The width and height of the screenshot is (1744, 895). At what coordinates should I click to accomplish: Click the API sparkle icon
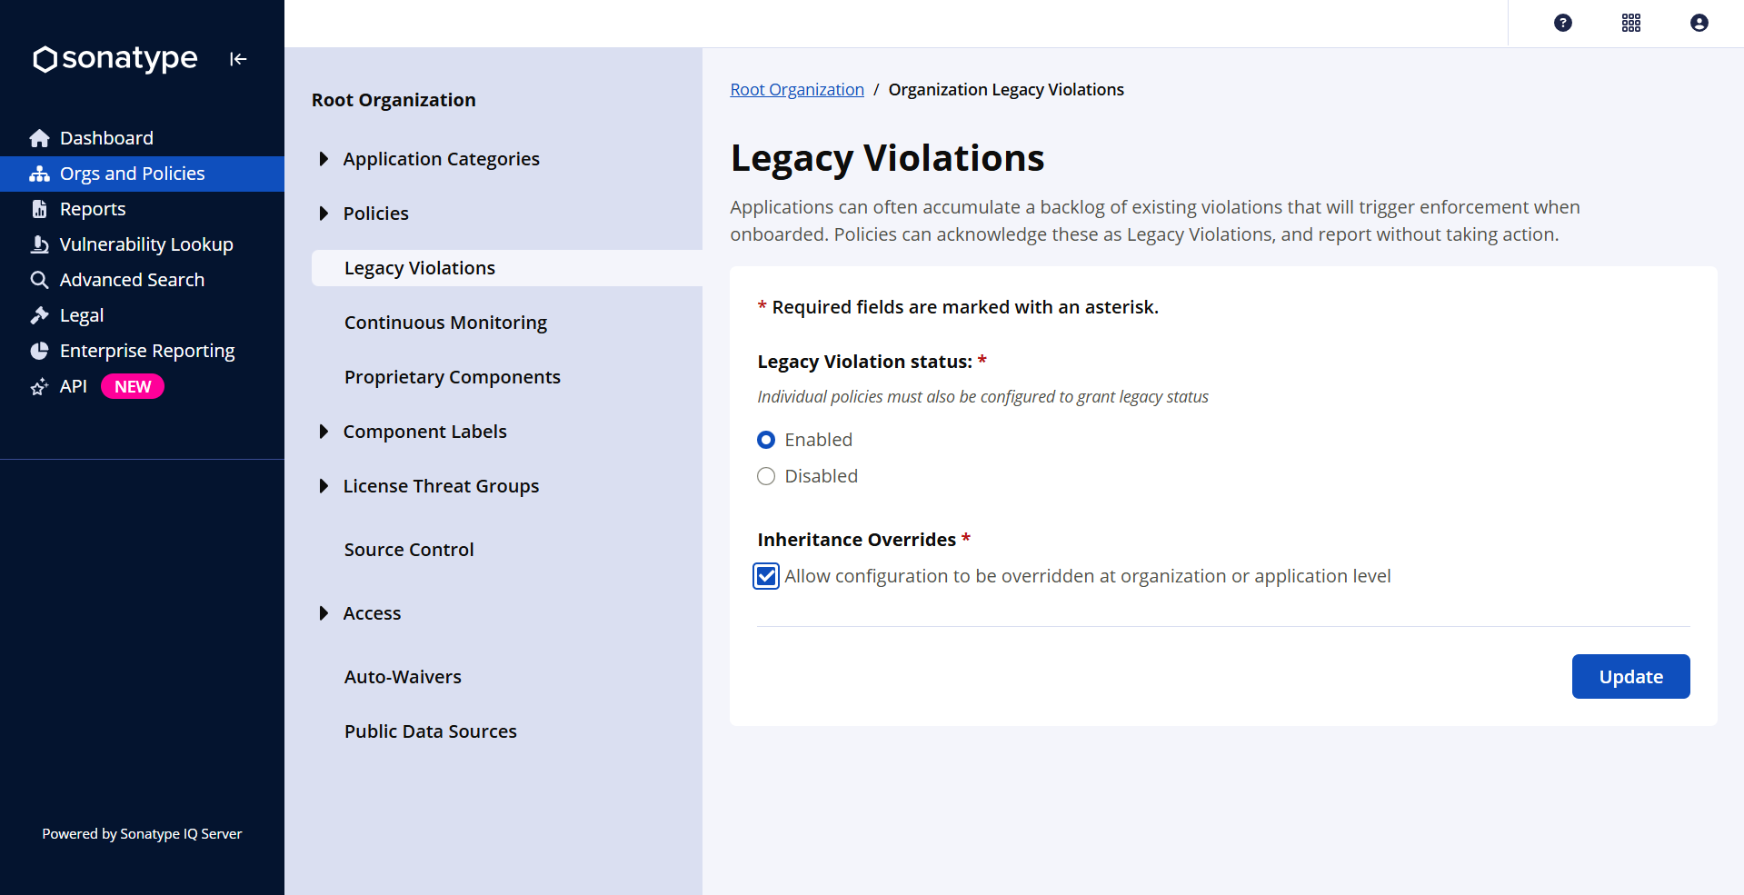(39, 386)
